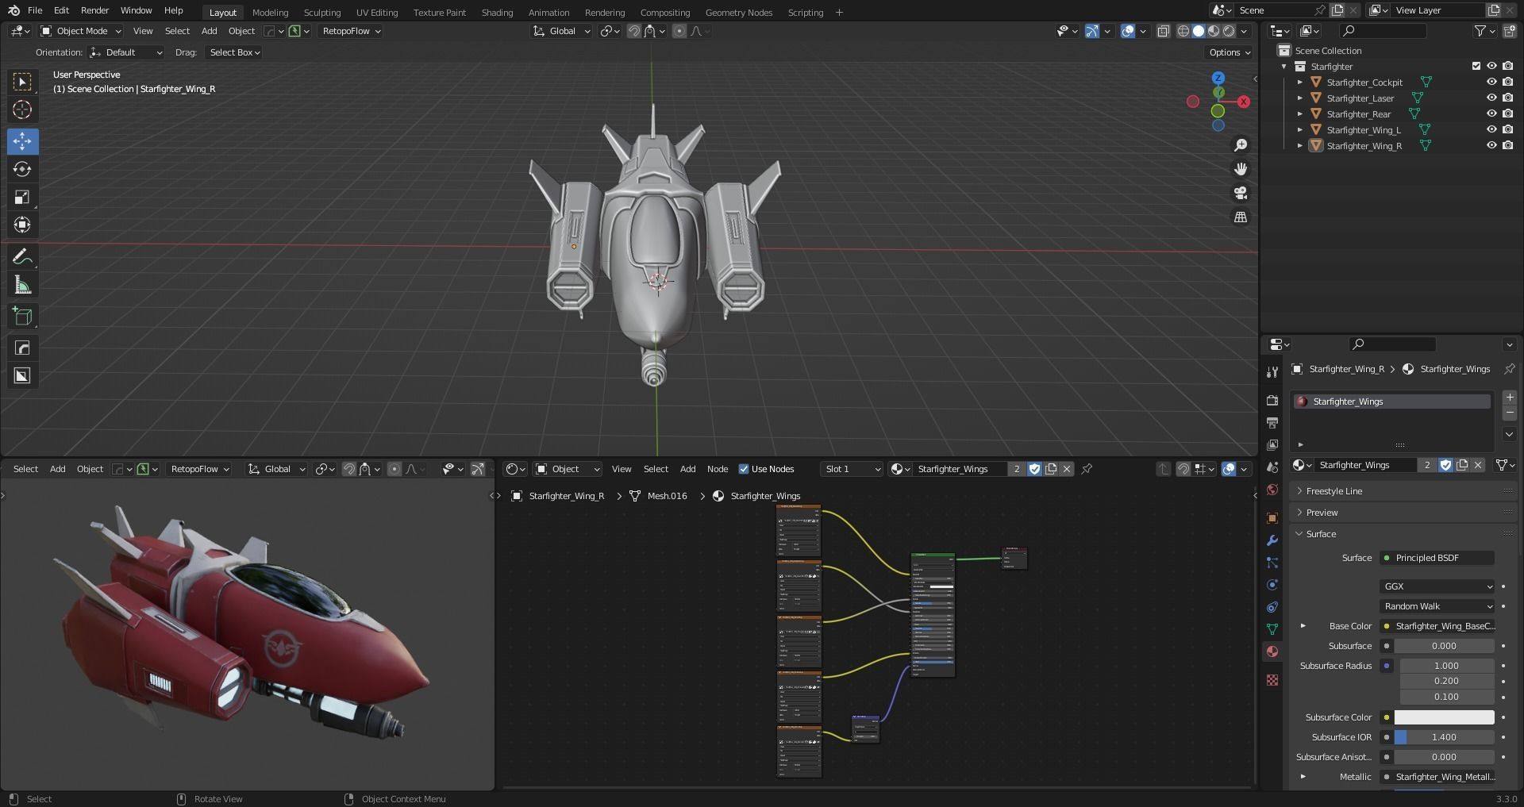The width and height of the screenshot is (1524, 807).
Task: Click the pan view hand icon
Action: click(1241, 169)
